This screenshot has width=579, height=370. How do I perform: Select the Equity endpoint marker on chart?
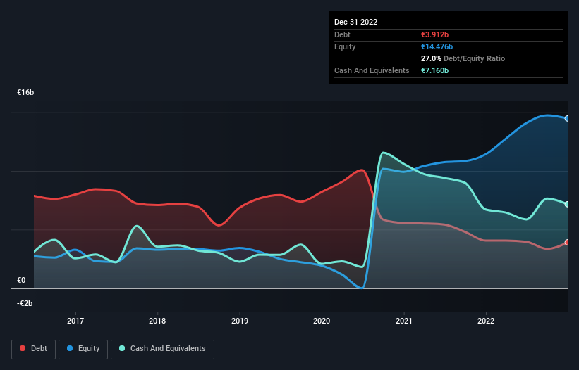click(x=567, y=119)
